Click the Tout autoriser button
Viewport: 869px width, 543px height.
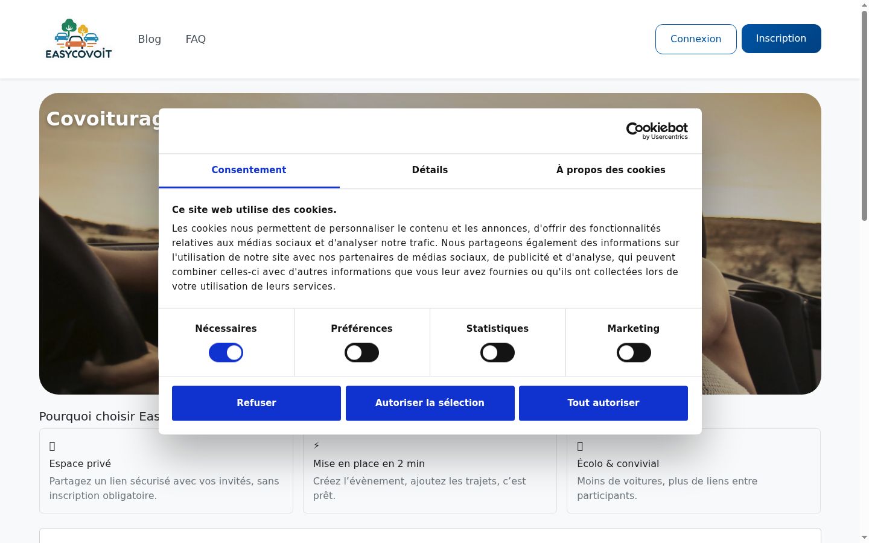click(x=603, y=403)
